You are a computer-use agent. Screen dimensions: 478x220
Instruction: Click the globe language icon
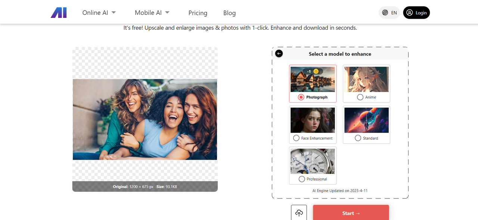point(385,13)
